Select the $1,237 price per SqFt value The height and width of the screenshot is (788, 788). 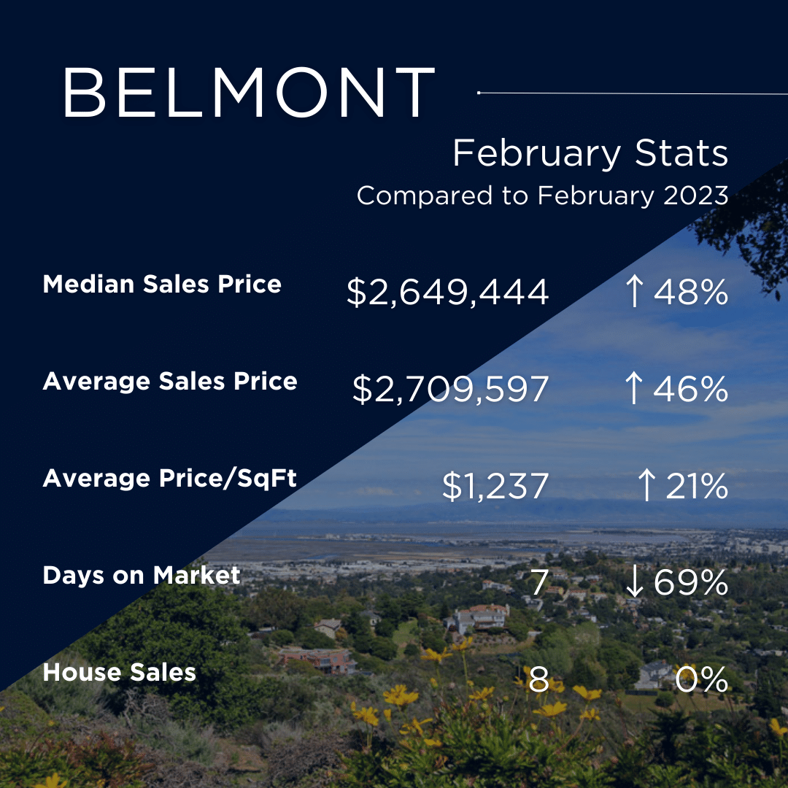(x=495, y=486)
